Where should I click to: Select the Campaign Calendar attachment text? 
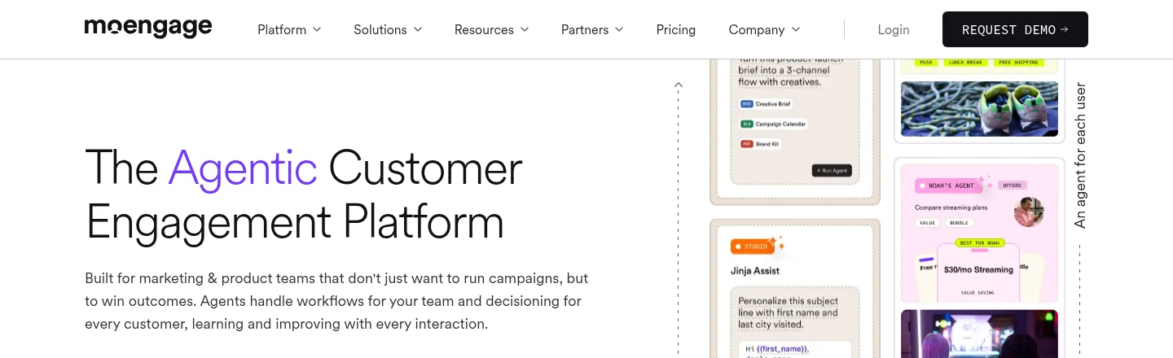point(780,124)
